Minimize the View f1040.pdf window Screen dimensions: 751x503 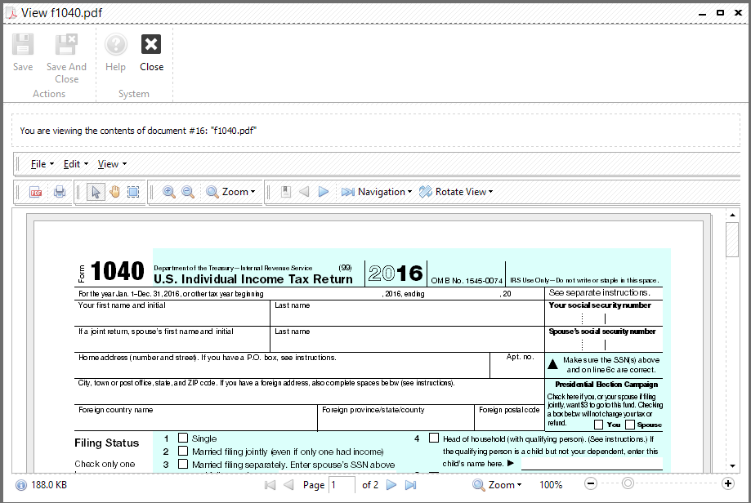[702, 13]
